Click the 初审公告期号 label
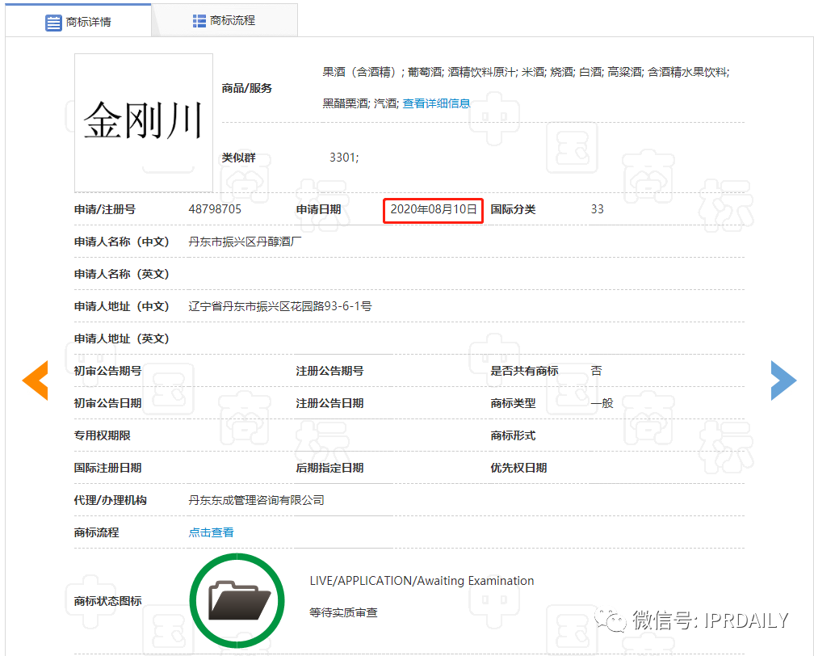The width and height of the screenshot is (814, 656). pos(107,371)
